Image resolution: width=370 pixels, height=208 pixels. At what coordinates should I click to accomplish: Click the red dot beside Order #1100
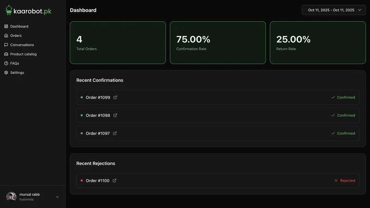pos(82,180)
